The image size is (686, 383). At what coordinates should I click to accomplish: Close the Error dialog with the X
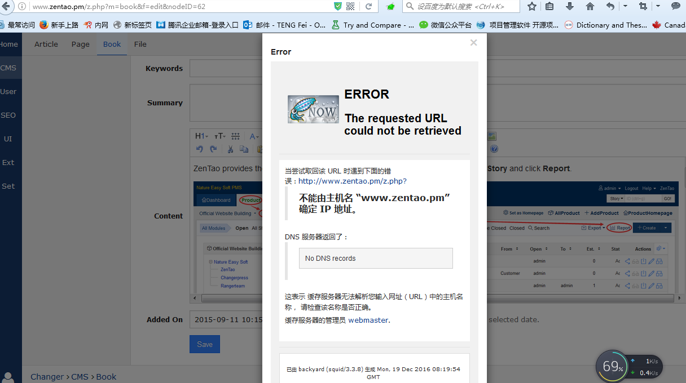pos(473,43)
